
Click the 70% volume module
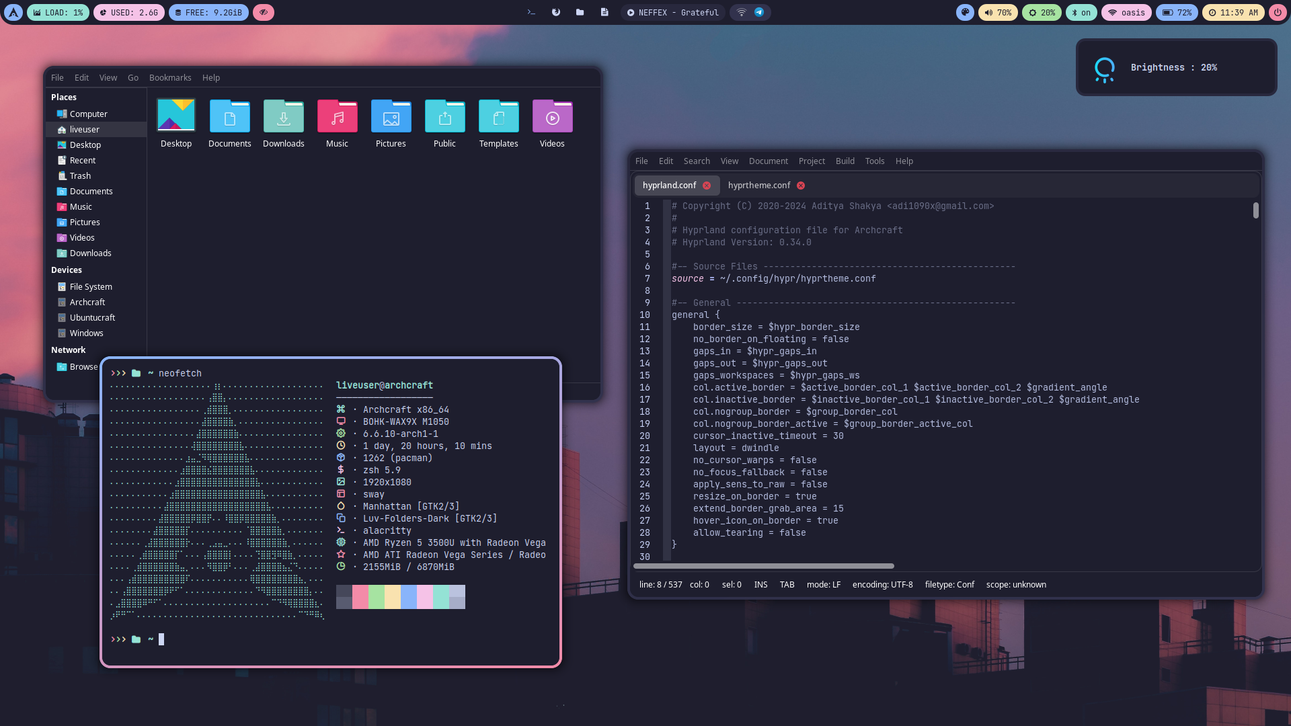point(998,12)
